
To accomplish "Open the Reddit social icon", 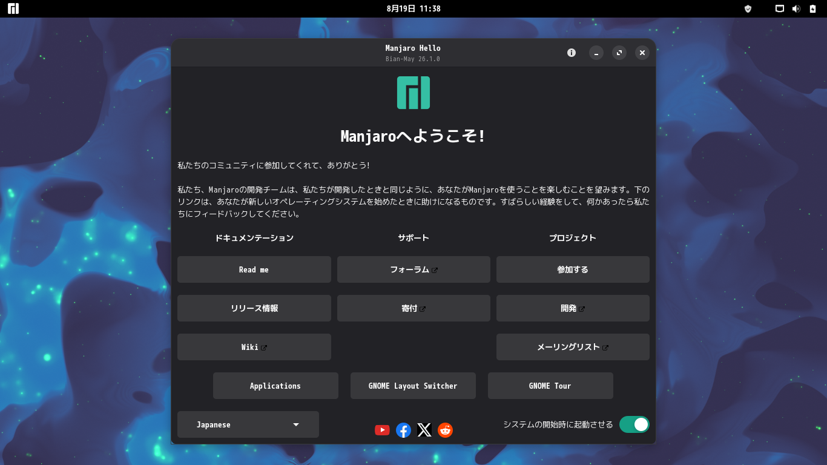I will pos(446,430).
